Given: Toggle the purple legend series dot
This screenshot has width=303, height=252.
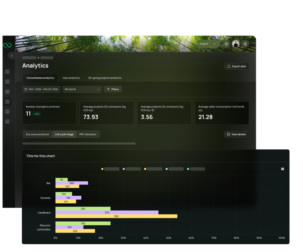Looking at the screenshot, I should tap(124, 169).
